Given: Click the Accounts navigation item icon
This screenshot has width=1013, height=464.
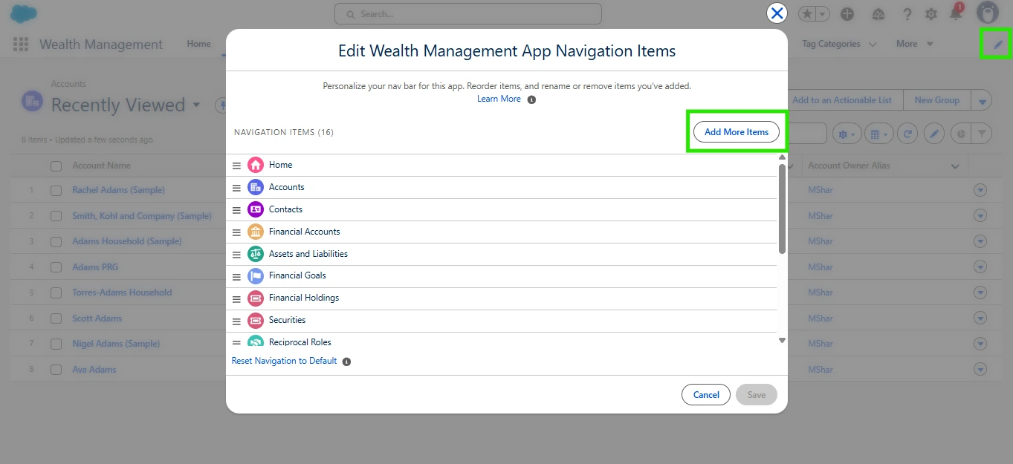Looking at the screenshot, I should point(256,187).
